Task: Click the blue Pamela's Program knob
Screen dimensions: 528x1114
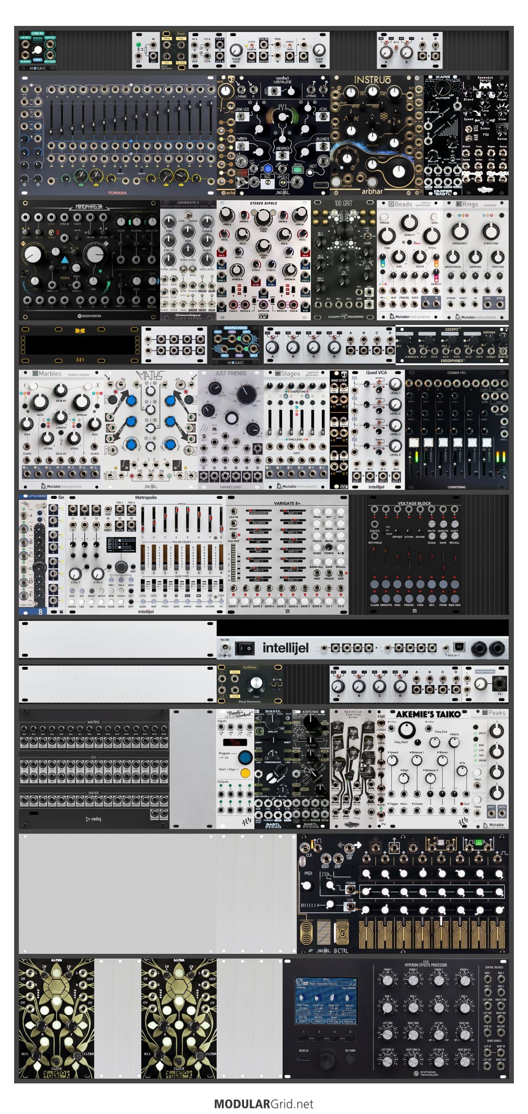Action: tap(245, 758)
